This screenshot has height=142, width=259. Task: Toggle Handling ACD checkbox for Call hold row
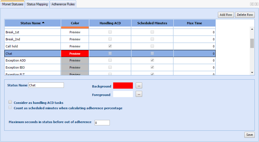110,46
